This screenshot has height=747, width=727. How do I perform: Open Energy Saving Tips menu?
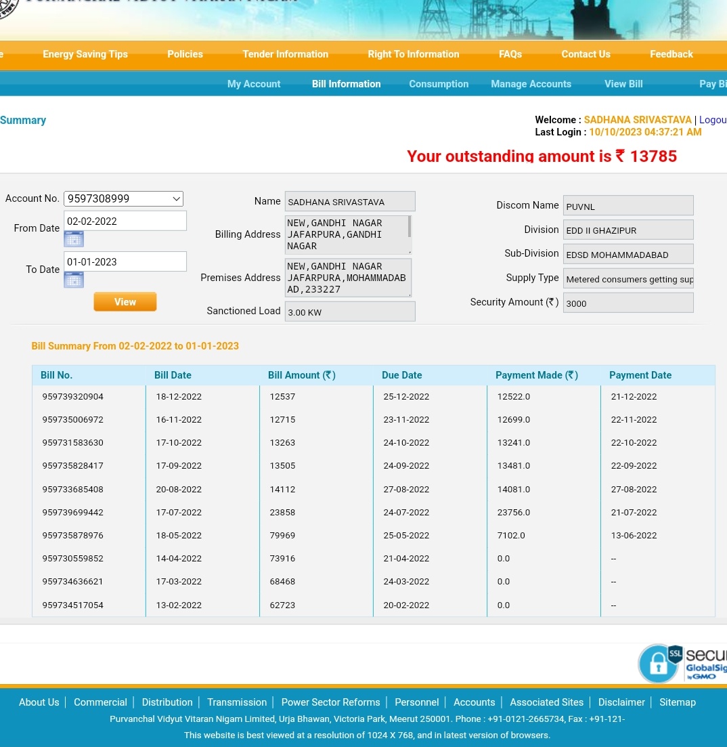point(85,54)
